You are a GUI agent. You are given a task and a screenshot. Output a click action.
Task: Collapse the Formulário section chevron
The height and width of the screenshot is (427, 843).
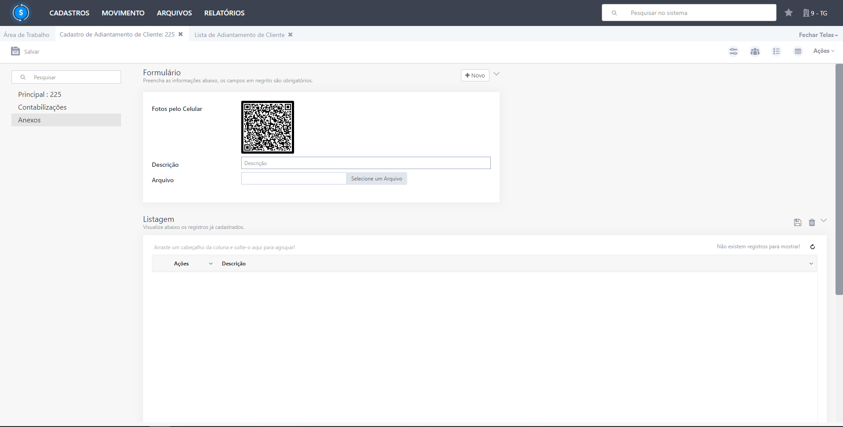(x=497, y=74)
